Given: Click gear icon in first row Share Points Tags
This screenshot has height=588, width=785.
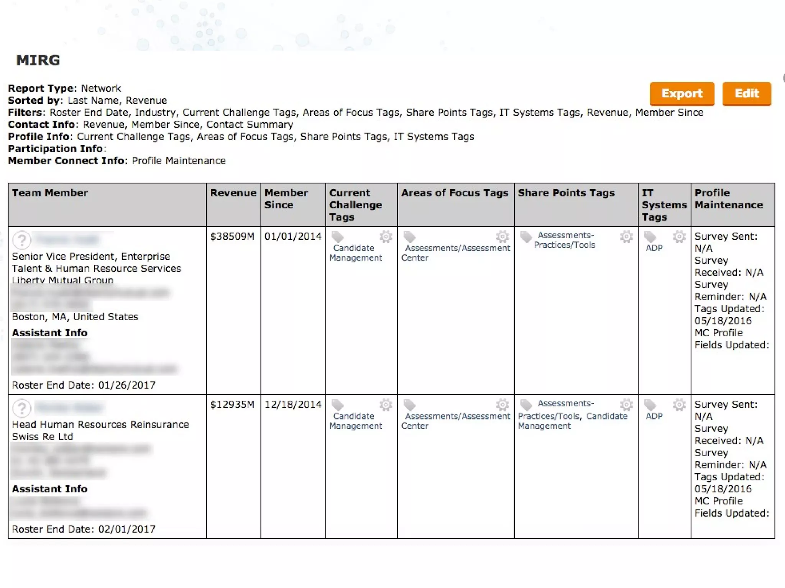Looking at the screenshot, I should click(626, 237).
